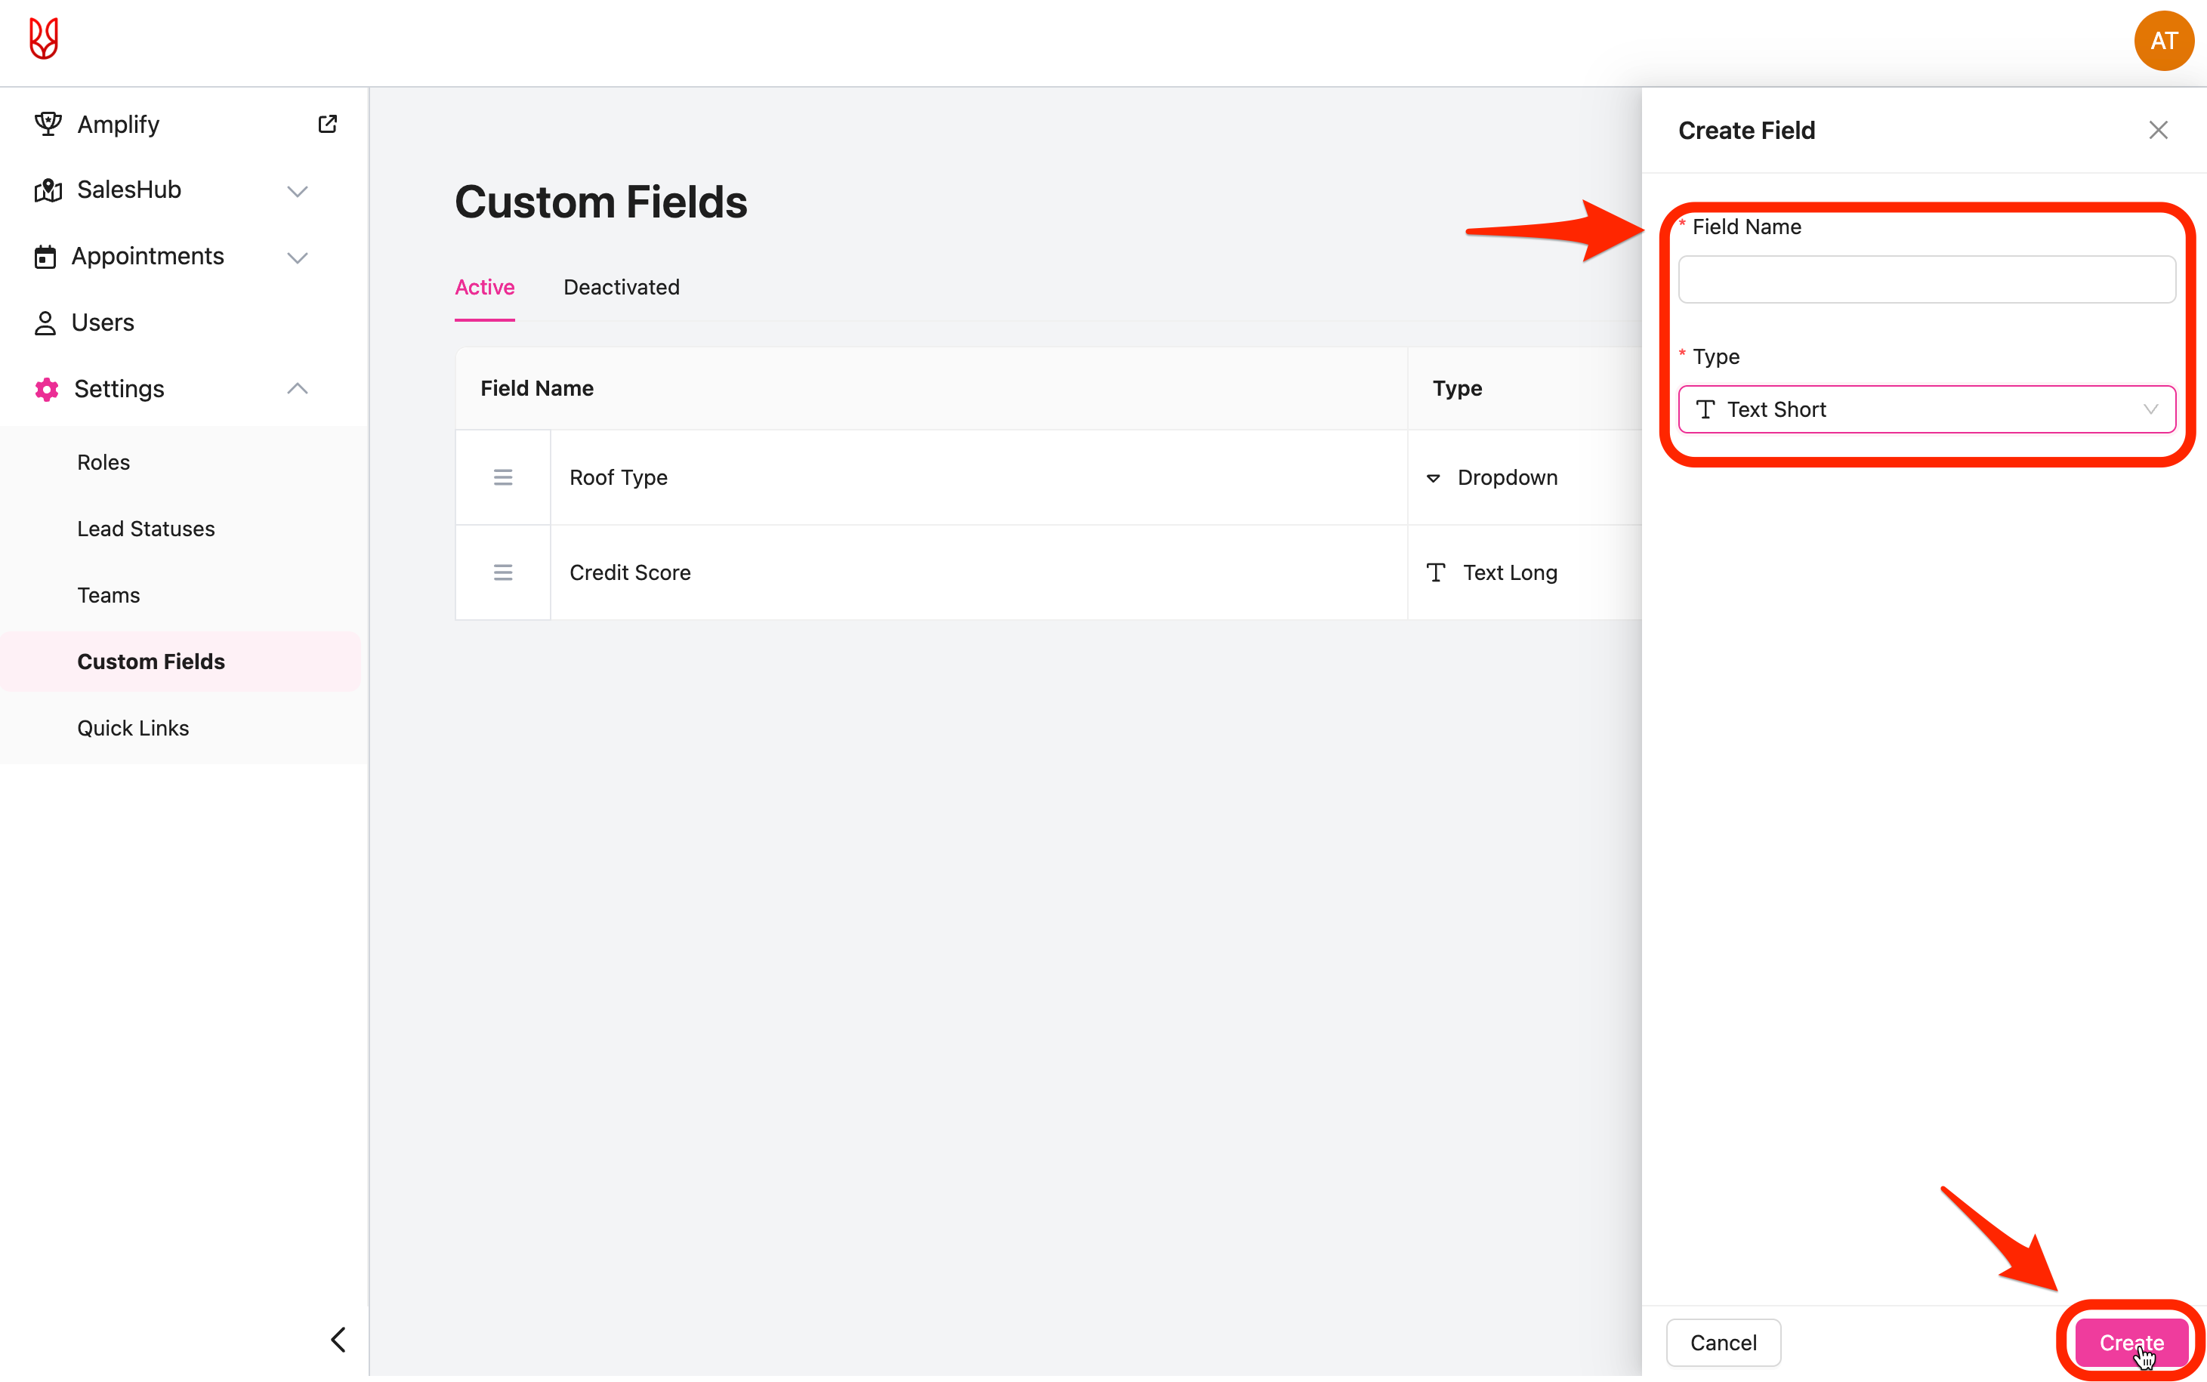Switch to the Deactivated tab
This screenshot has width=2207, height=1382.
[622, 287]
